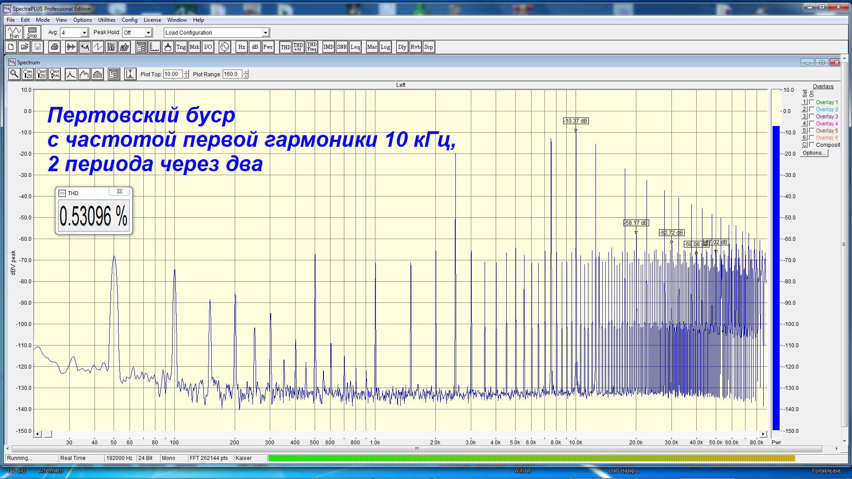
Task: Click the Run analyzer button
Action: click(x=14, y=32)
